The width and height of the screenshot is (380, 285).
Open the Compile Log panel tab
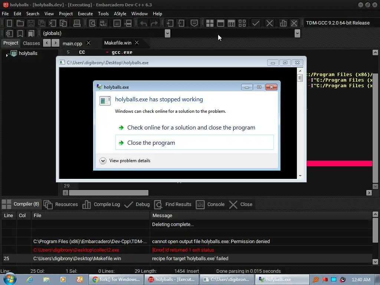(x=101, y=204)
